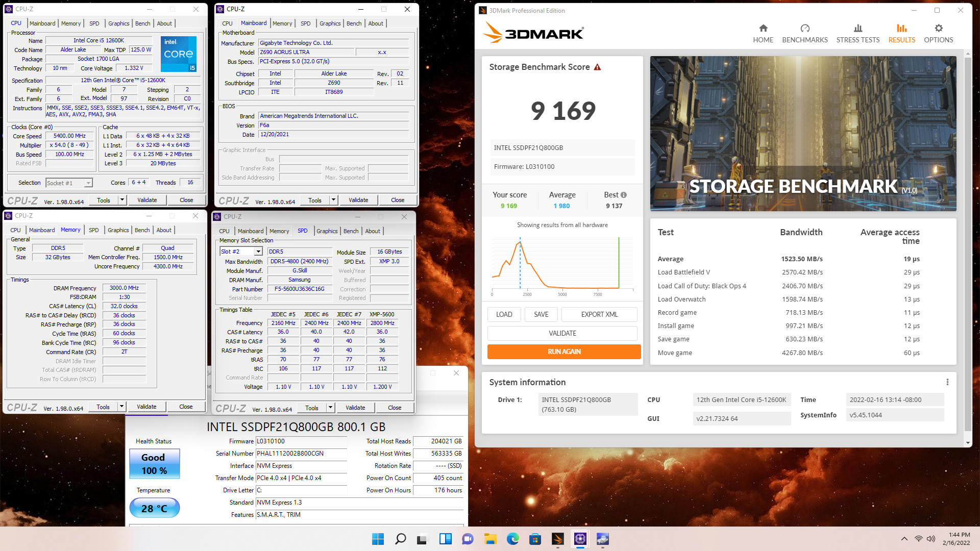This screenshot has width=980, height=551.
Task: Open File Explorer on taskbar
Action: (490, 539)
